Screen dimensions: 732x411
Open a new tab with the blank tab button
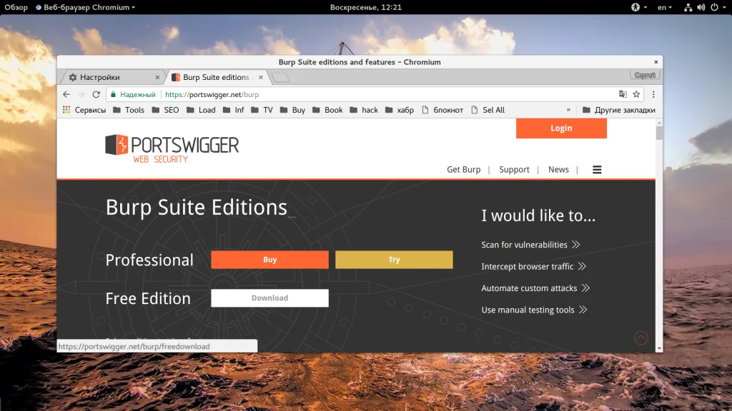coord(280,77)
